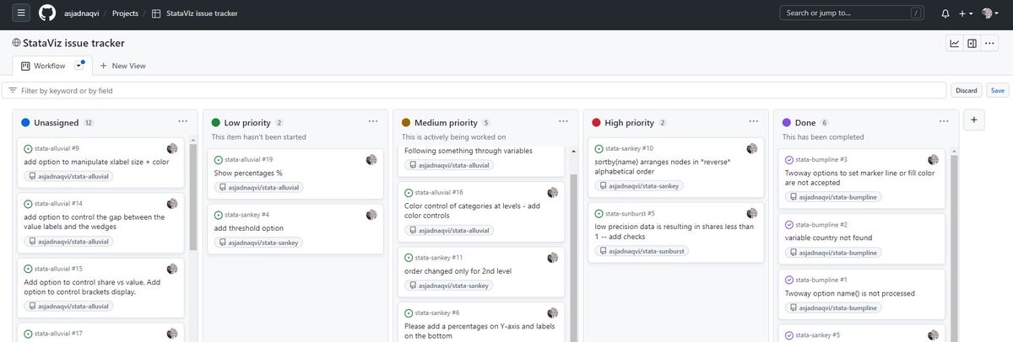
Task: Click repo label on stata-alluvial #19 card
Action: [x=259, y=187]
